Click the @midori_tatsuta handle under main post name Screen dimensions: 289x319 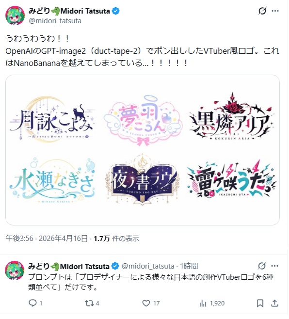click(x=55, y=21)
